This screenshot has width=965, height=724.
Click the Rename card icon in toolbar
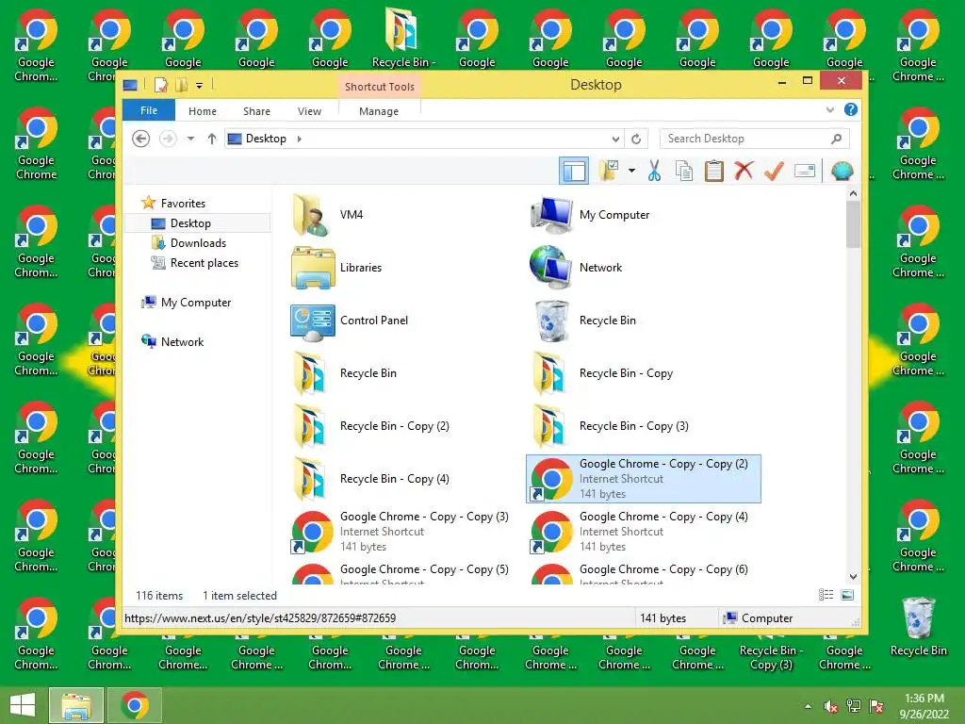805,171
